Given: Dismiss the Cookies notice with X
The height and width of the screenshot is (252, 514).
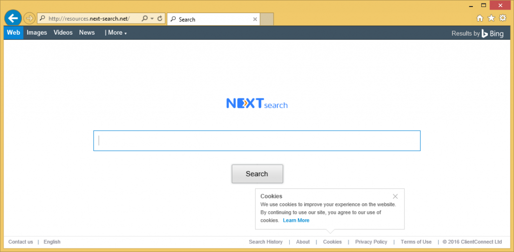Looking at the screenshot, I should tap(395, 196).
